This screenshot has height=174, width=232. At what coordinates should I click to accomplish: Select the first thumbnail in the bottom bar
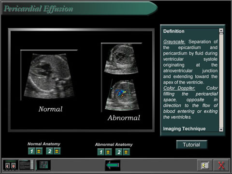11,165
